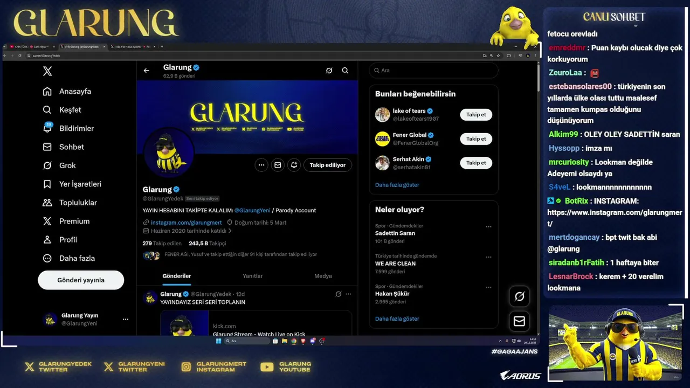Open the Glarung profile avatar picture

(169, 153)
